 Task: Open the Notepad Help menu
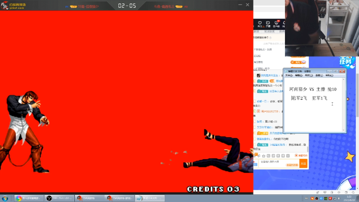pyautogui.click(x=329, y=75)
